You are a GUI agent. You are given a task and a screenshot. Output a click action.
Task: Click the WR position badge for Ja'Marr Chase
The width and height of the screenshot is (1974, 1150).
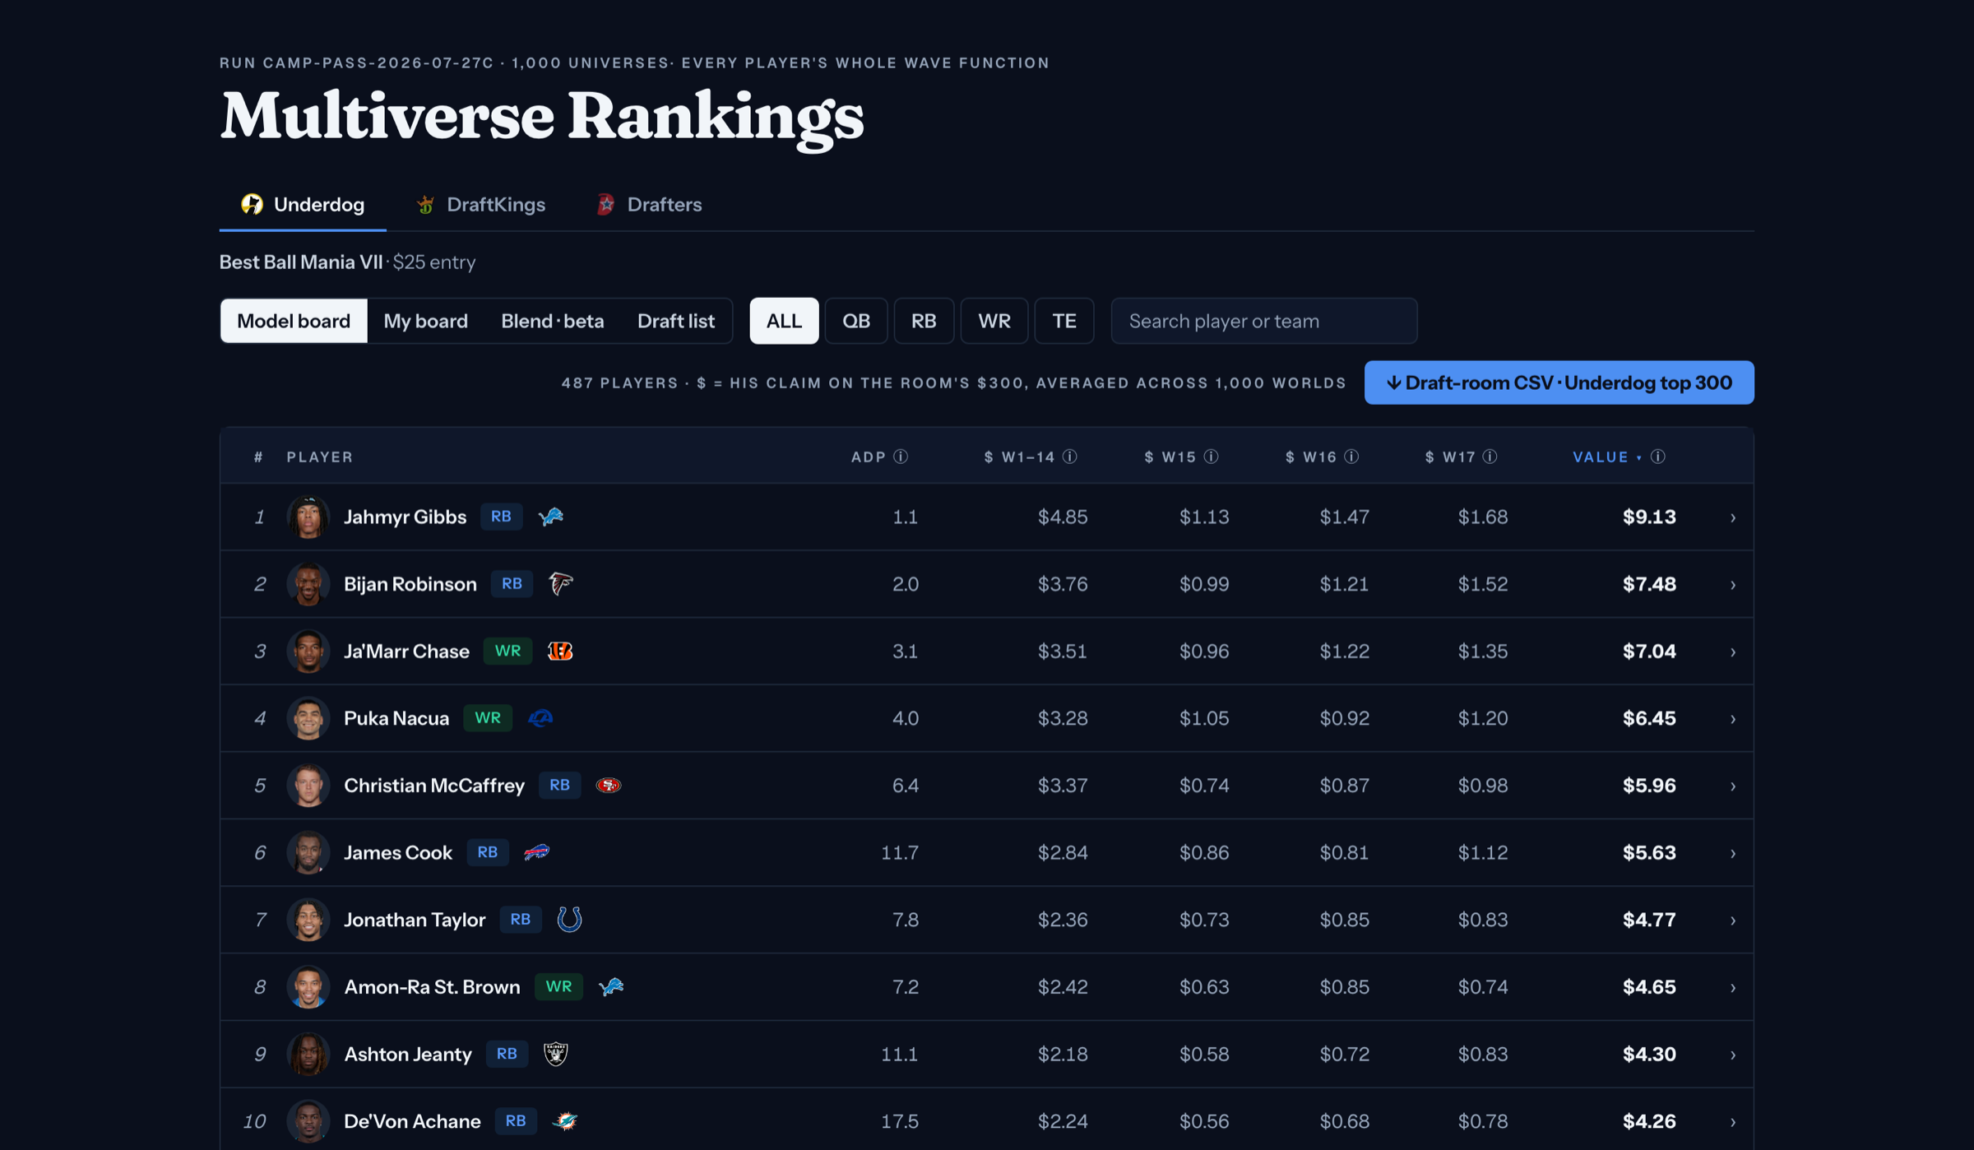pyautogui.click(x=507, y=652)
